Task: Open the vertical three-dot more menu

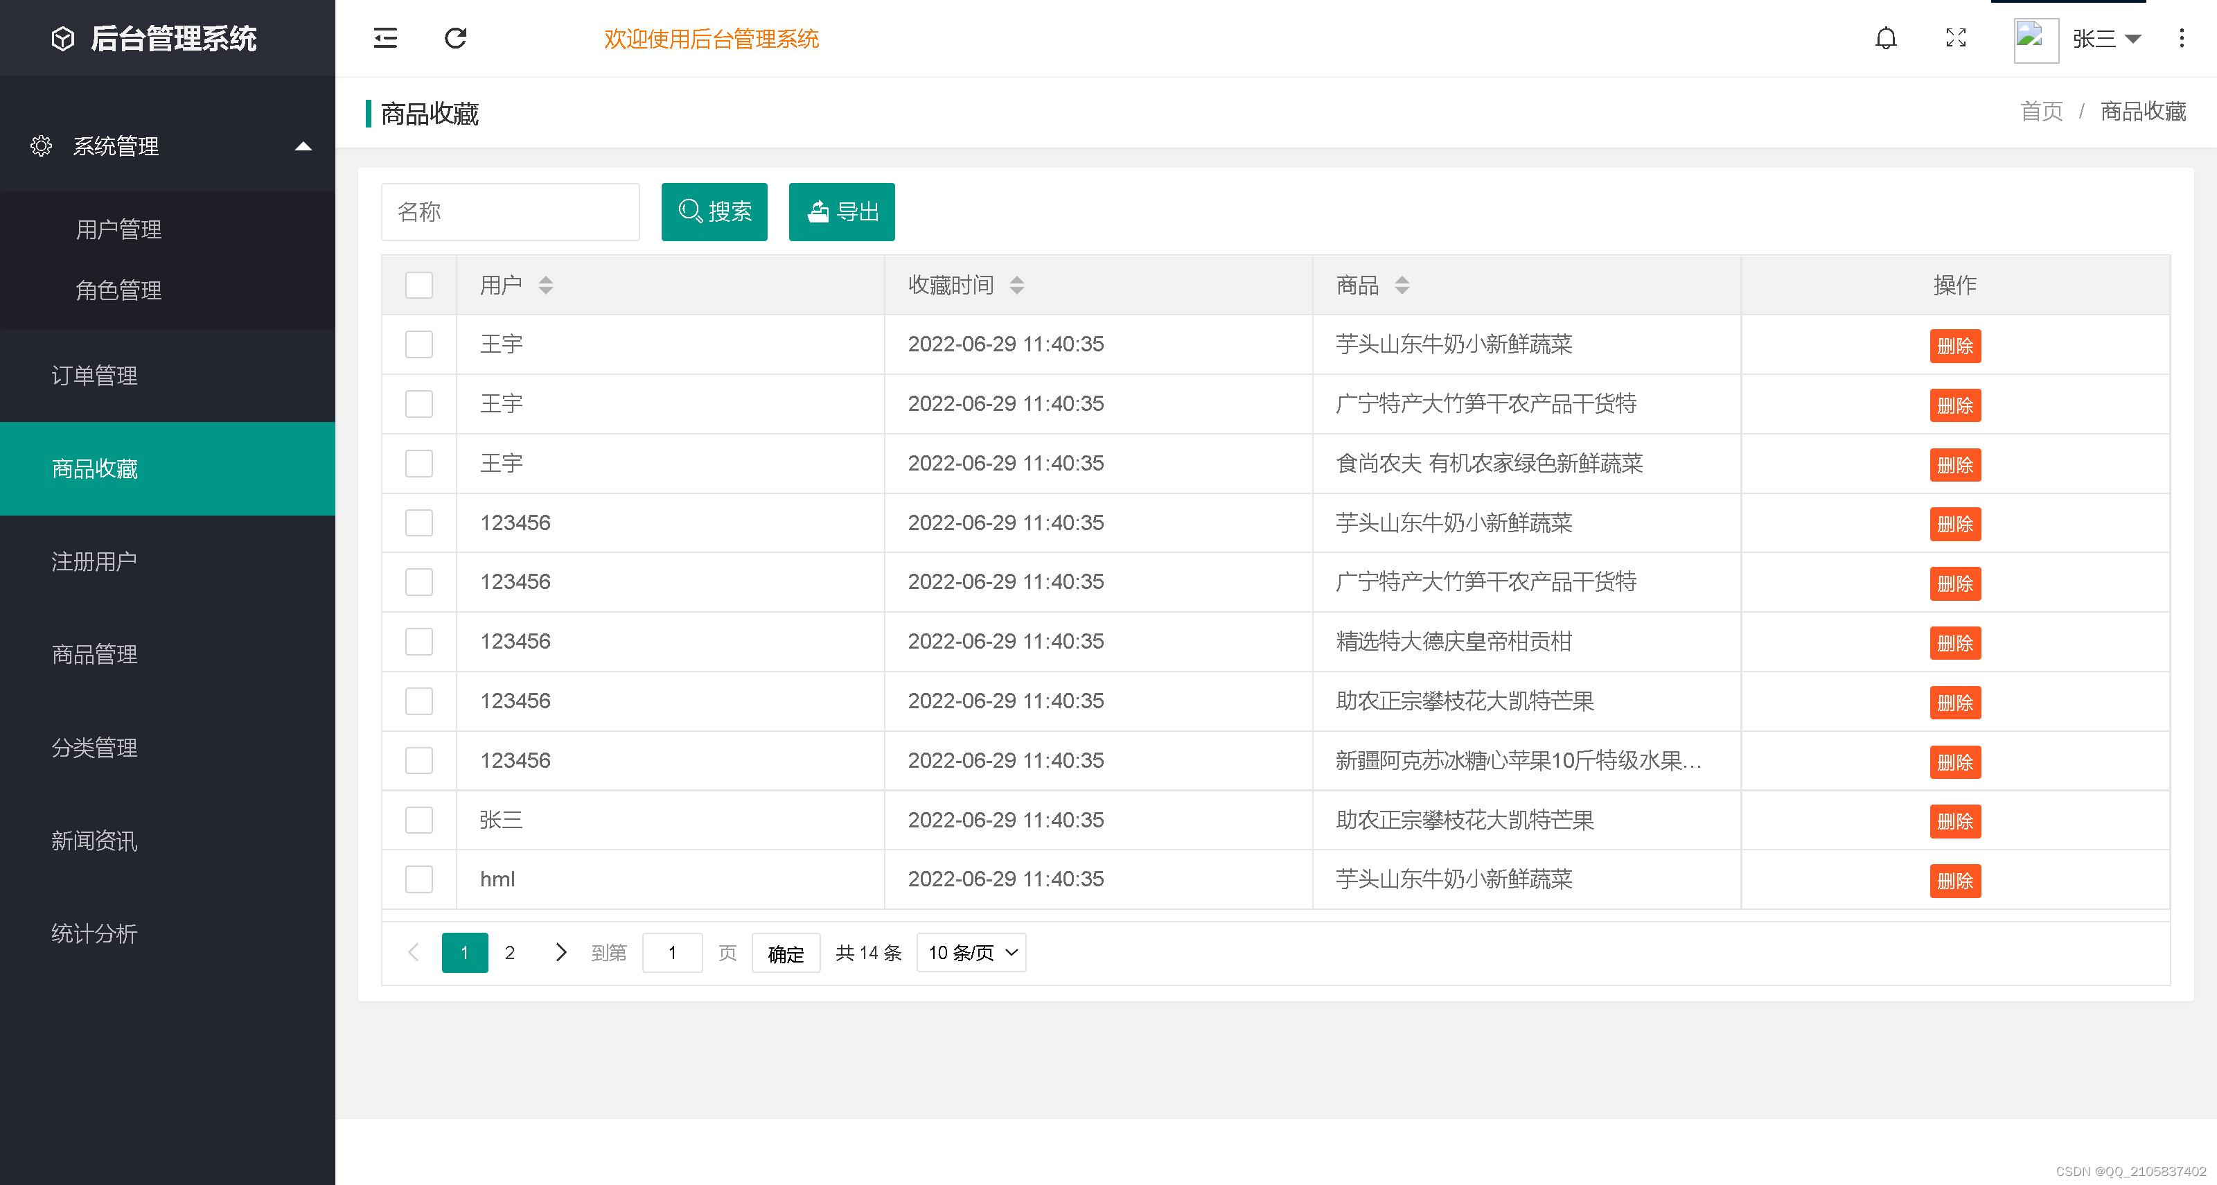Action: coord(2181,38)
